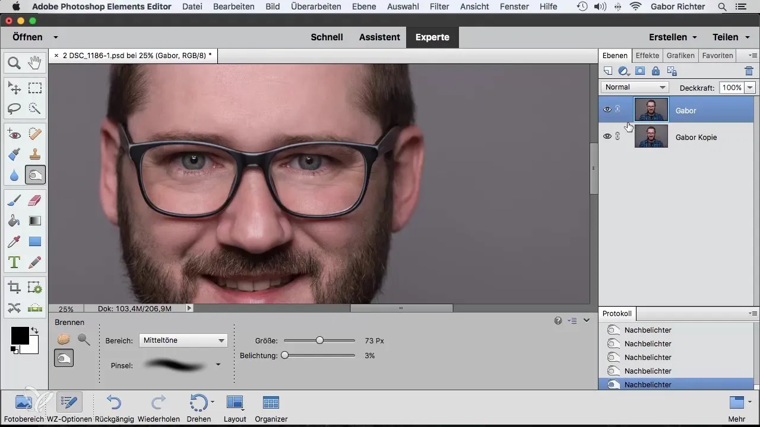
Task: Hide the Gabor Kopie layer
Action: pyautogui.click(x=607, y=136)
